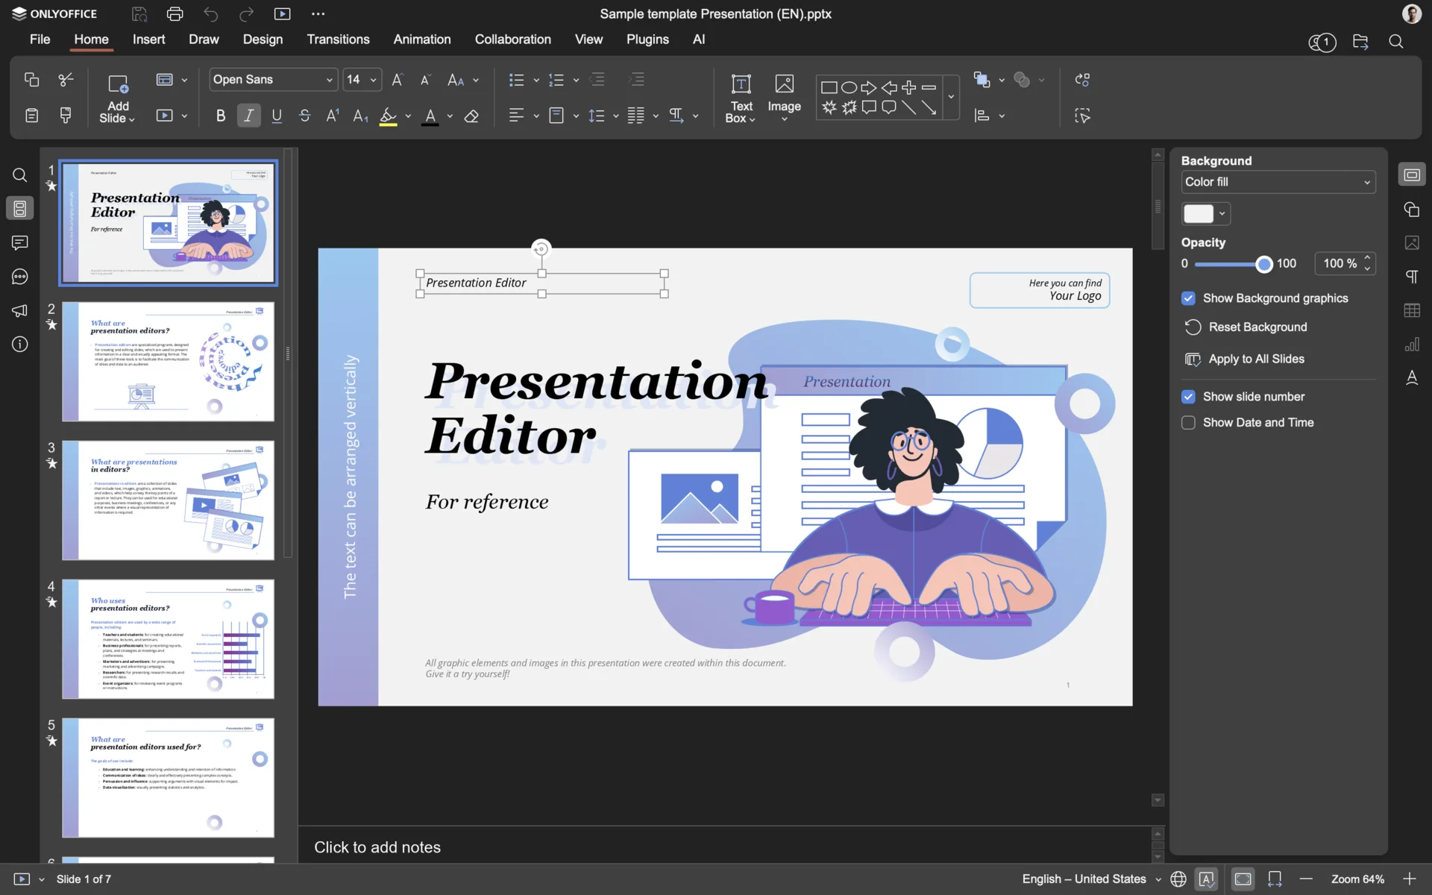Click the Opacity slider handle
1432x895 pixels.
tap(1263, 264)
